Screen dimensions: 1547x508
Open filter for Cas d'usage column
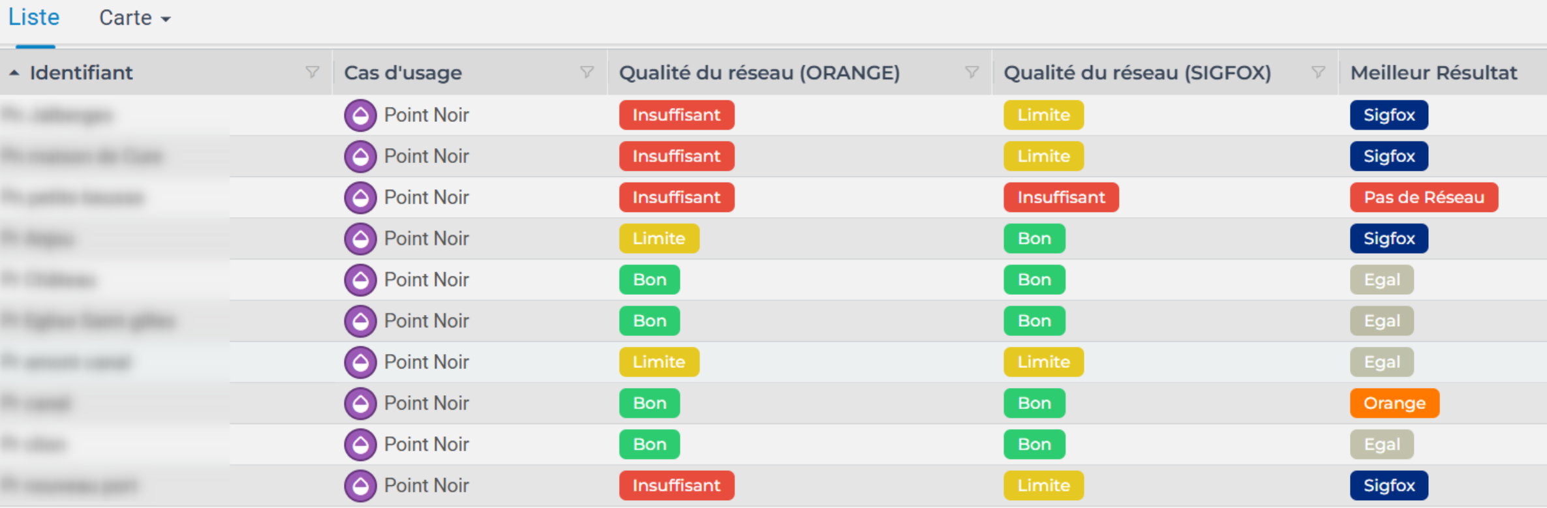pos(587,72)
